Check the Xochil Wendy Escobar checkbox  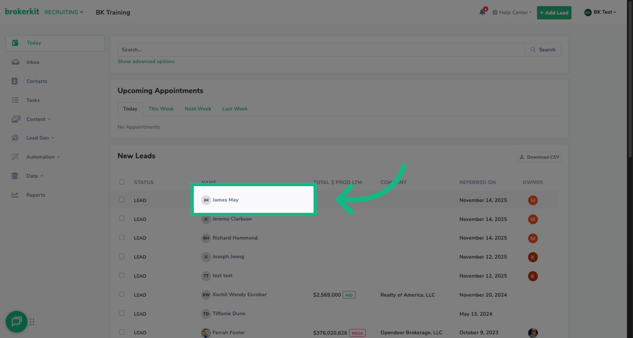(x=122, y=294)
